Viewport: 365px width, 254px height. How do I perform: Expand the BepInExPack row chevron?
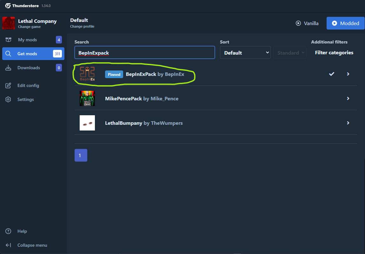click(348, 74)
